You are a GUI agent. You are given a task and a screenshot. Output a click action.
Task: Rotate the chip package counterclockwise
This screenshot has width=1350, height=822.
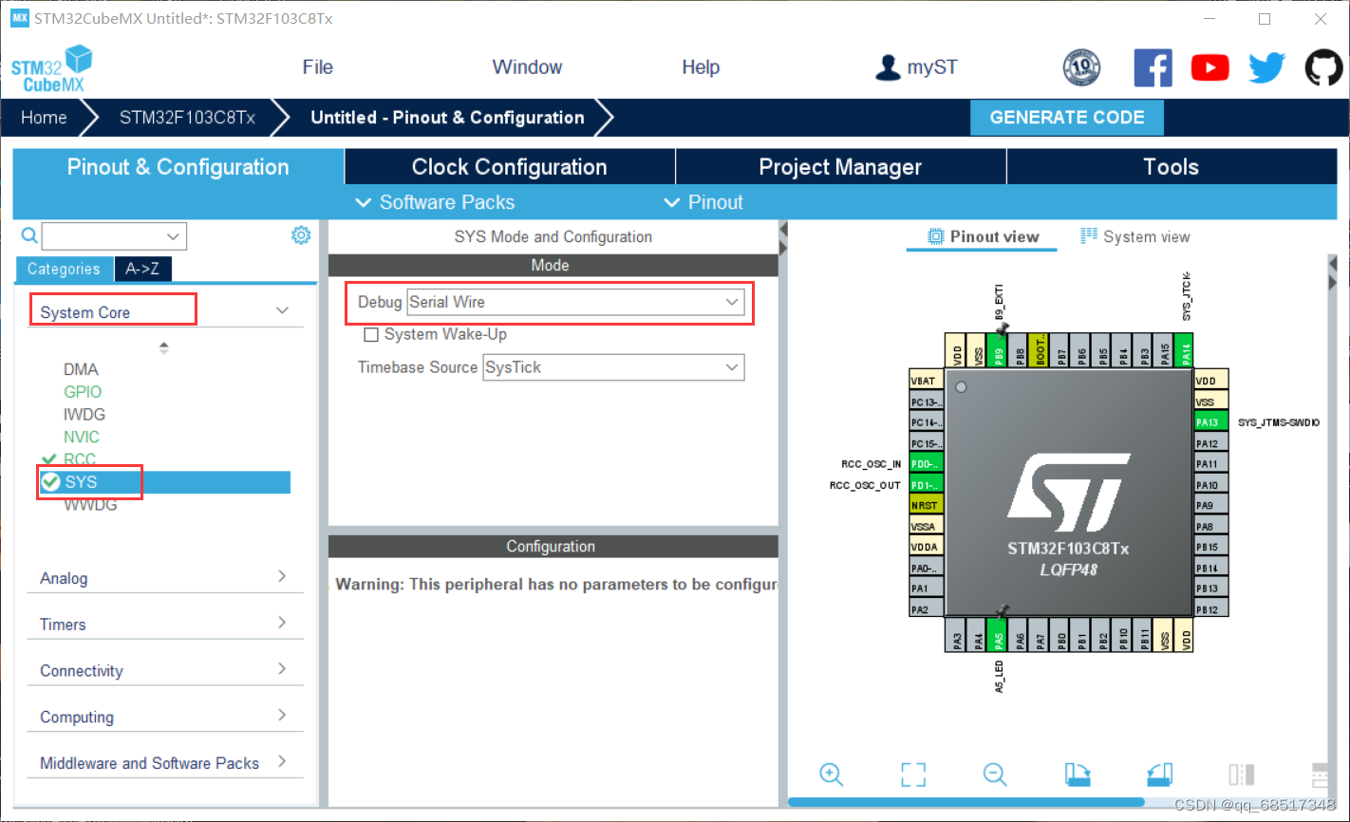point(1158,775)
